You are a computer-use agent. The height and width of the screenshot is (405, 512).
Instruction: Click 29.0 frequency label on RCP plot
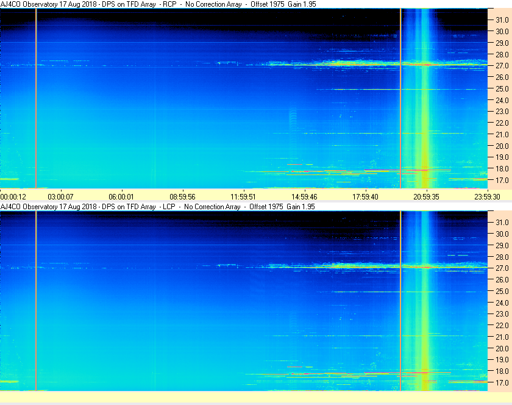502,43
